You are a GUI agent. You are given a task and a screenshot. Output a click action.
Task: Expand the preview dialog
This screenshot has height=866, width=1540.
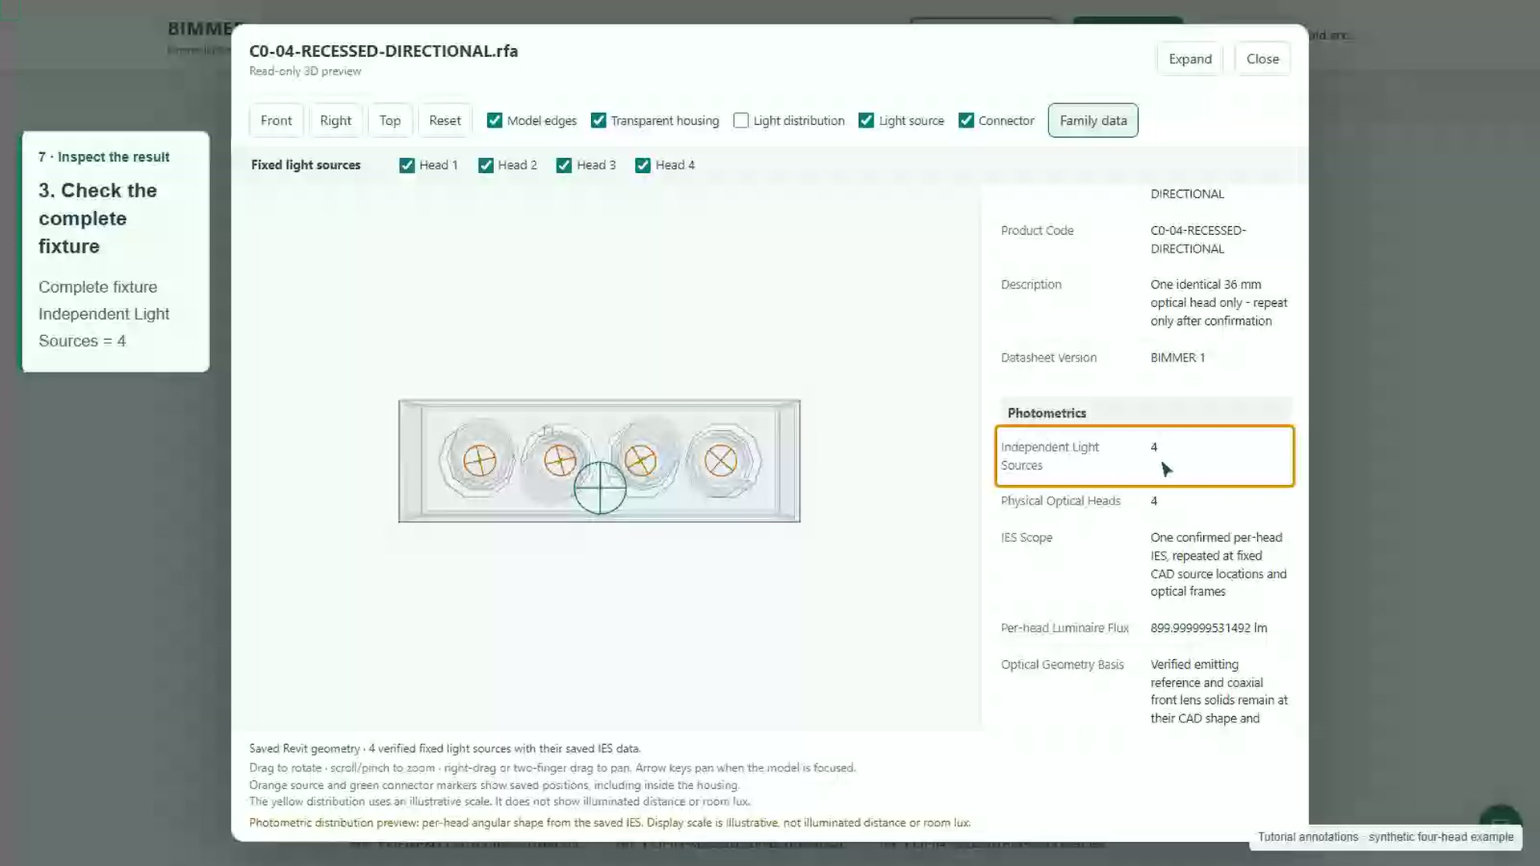pos(1189,59)
